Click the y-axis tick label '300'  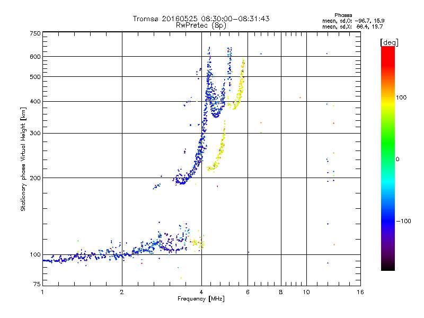click(x=35, y=134)
